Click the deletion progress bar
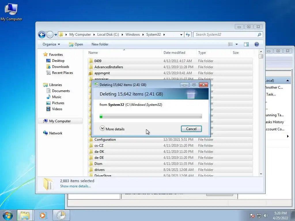The image size is (295, 221). [x=151, y=116]
